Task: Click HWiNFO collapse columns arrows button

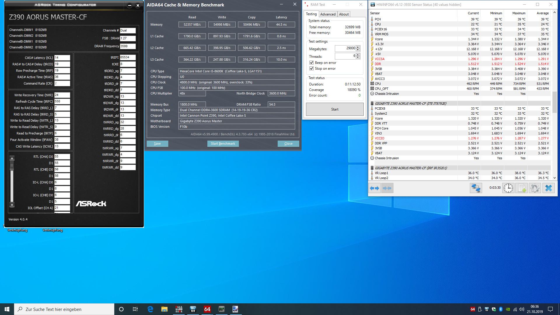Action: [387, 188]
